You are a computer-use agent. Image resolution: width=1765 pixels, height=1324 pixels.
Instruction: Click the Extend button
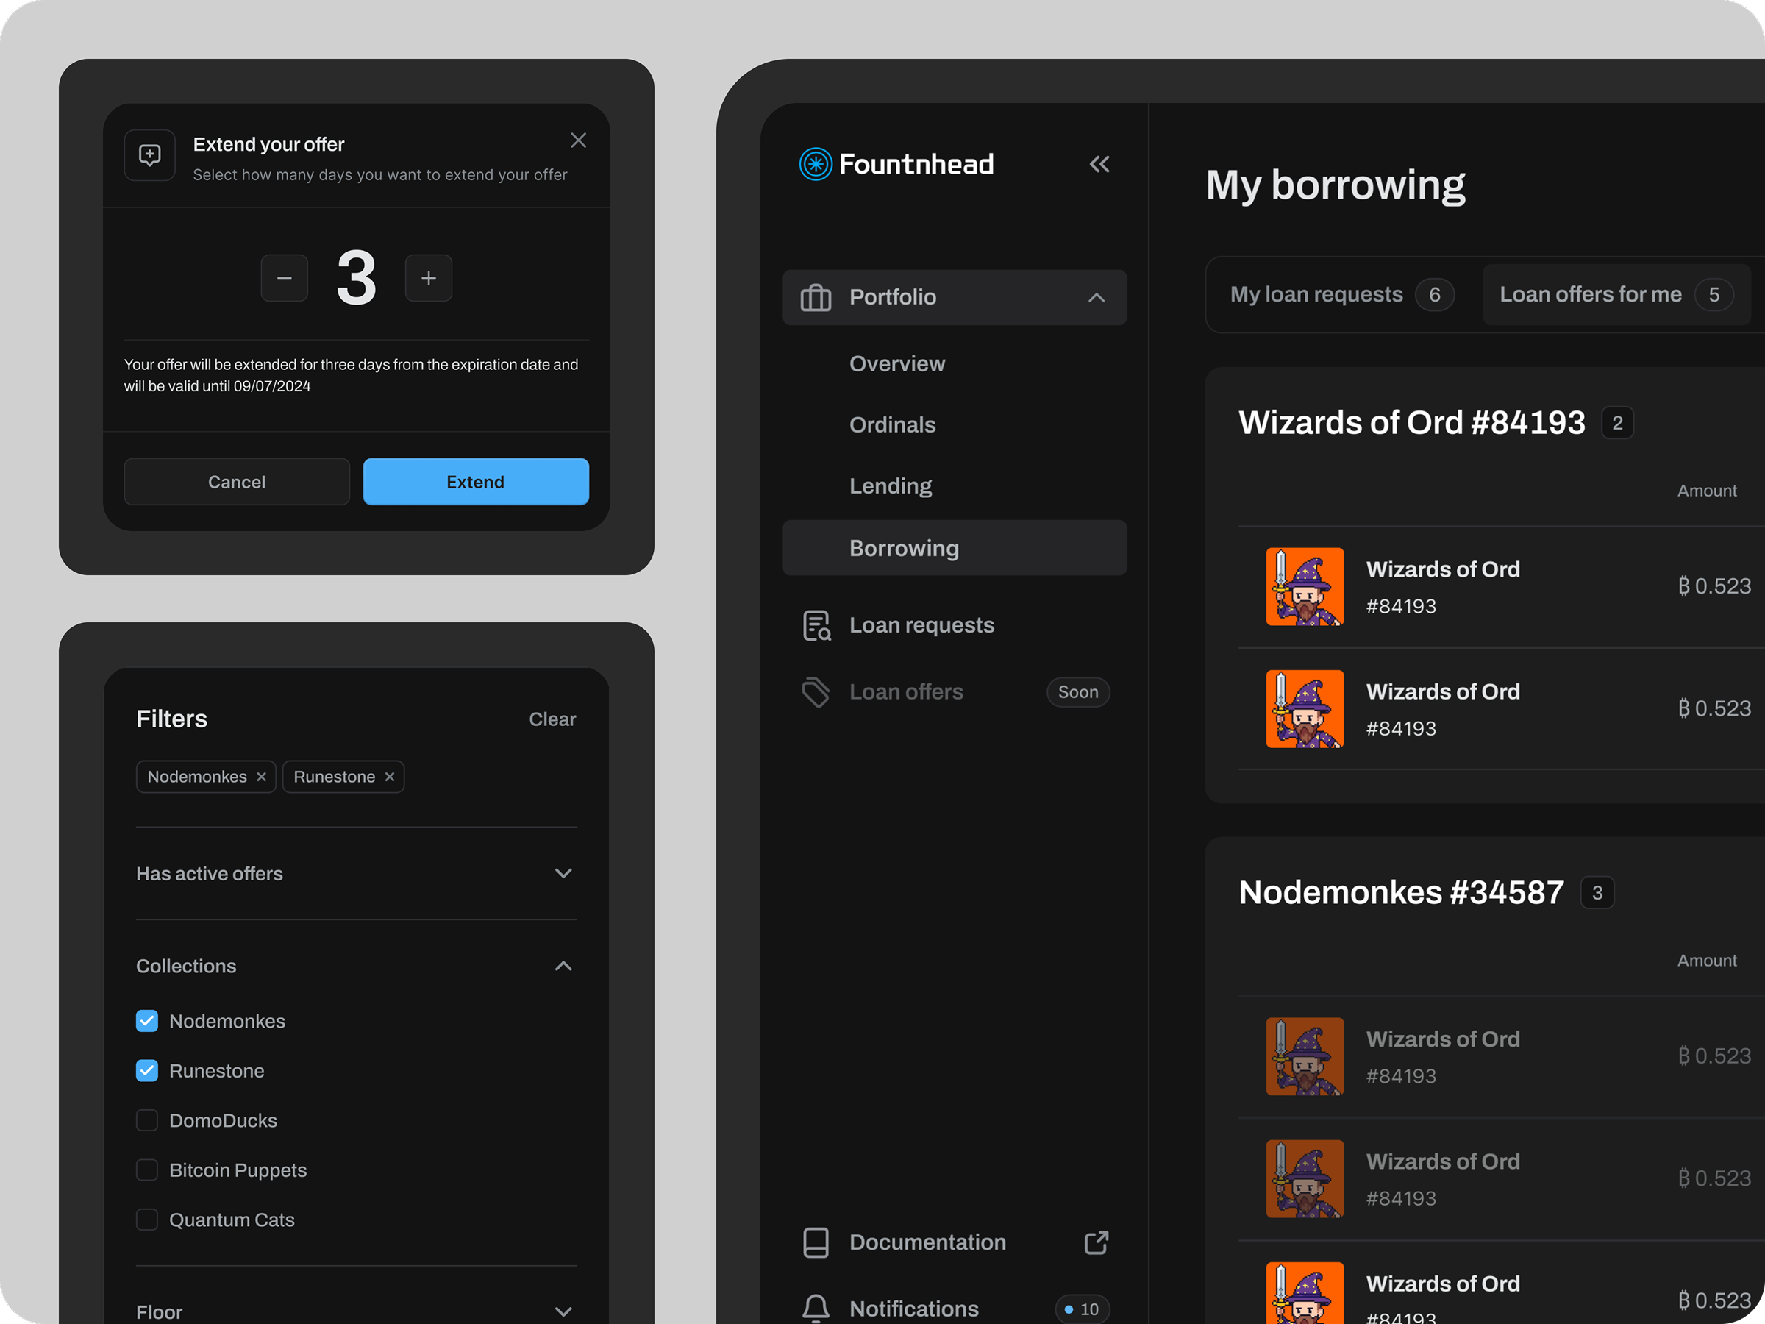[476, 481]
